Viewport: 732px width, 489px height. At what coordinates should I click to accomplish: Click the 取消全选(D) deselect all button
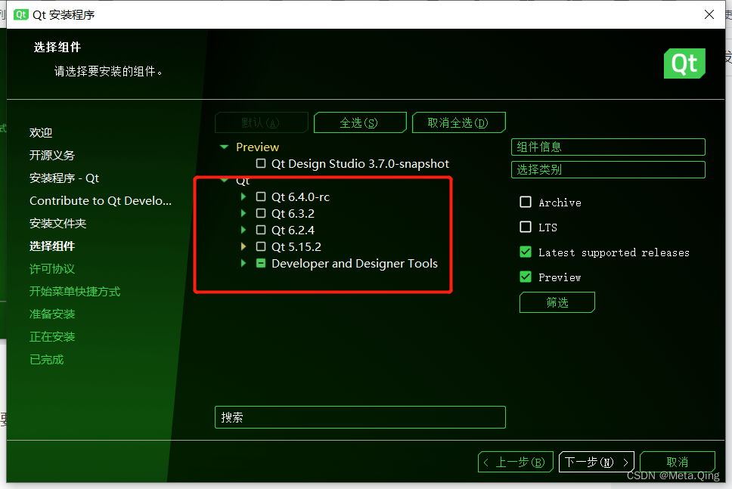pyautogui.click(x=458, y=122)
